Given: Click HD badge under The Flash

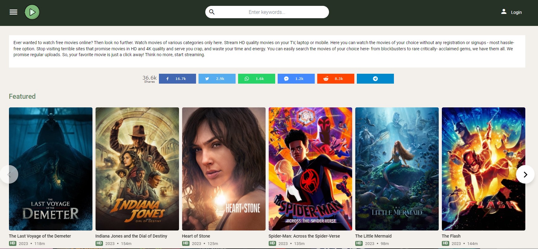Looking at the screenshot, I should 445,243.
